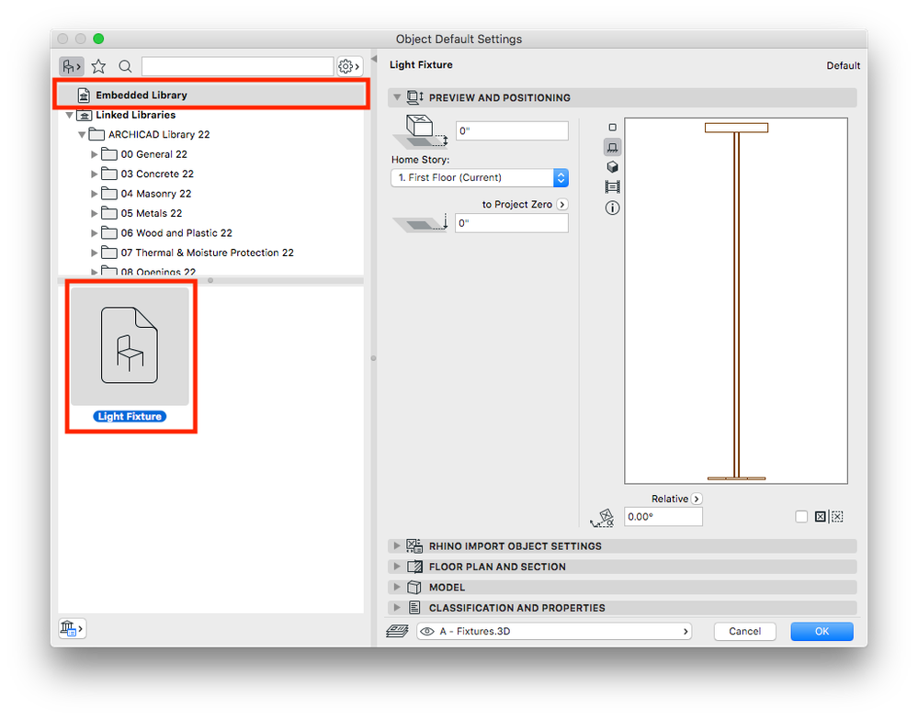The width and height of the screenshot is (918, 719).
Task: Open the folder view object browser button
Action: pos(72,66)
